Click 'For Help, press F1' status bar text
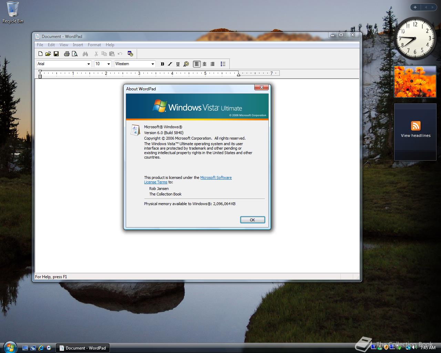 pos(51,277)
